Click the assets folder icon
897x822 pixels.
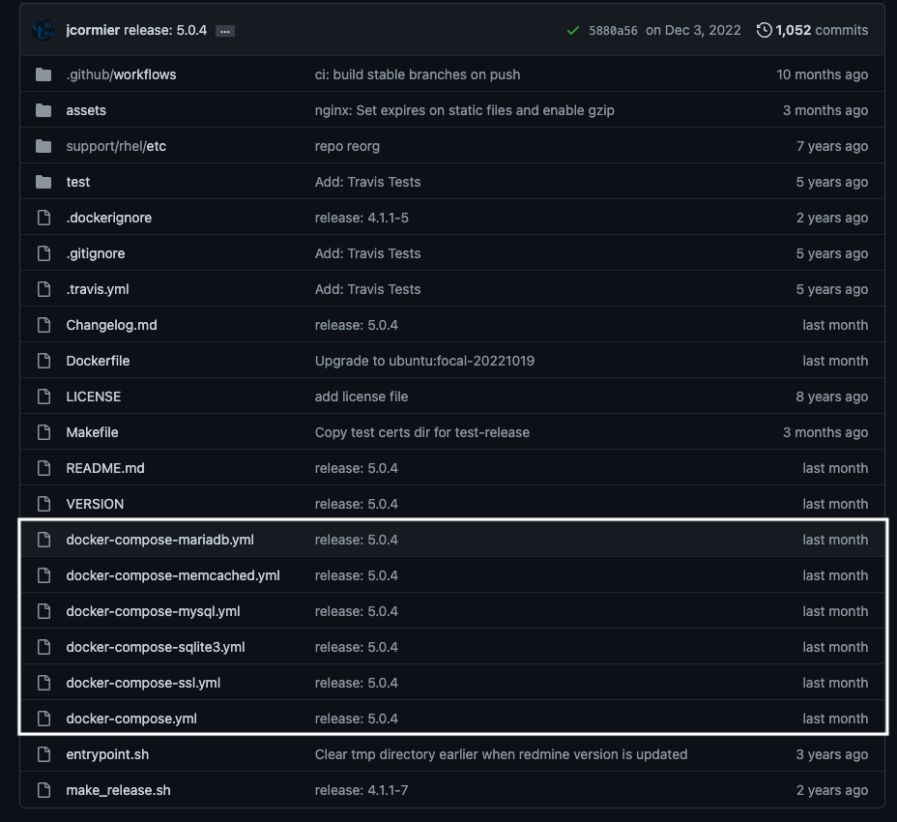(x=43, y=110)
